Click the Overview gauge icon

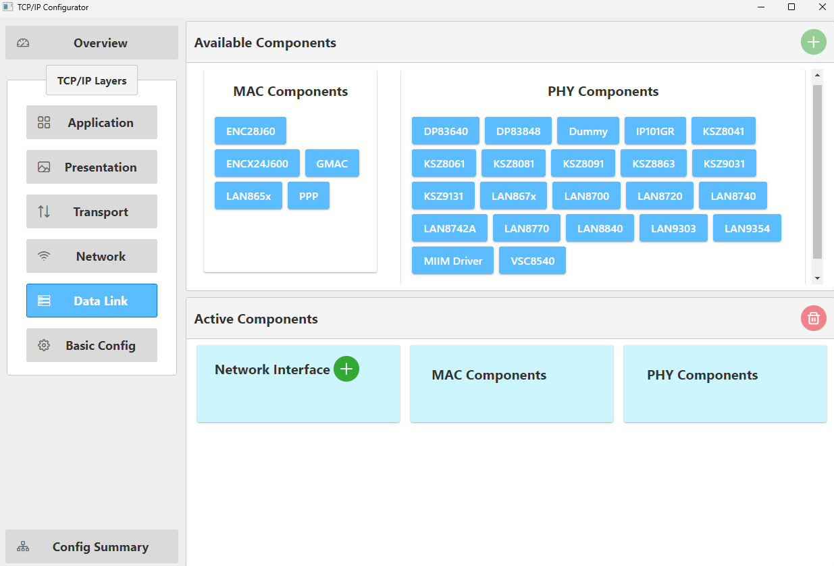click(x=23, y=43)
